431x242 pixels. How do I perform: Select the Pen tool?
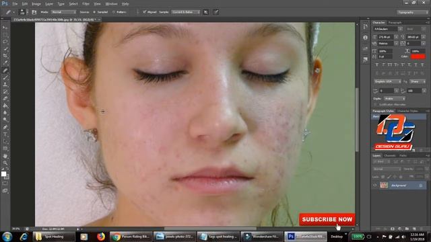[x=5, y=127]
